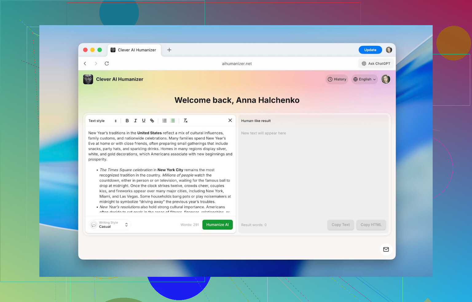Toggle underline formatting in editor toolbar
472x302 pixels.
[x=144, y=121]
